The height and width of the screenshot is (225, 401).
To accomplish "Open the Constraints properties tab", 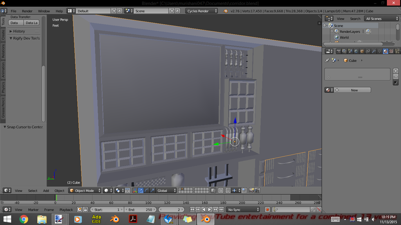I will pyautogui.click(x=368, y=51).
